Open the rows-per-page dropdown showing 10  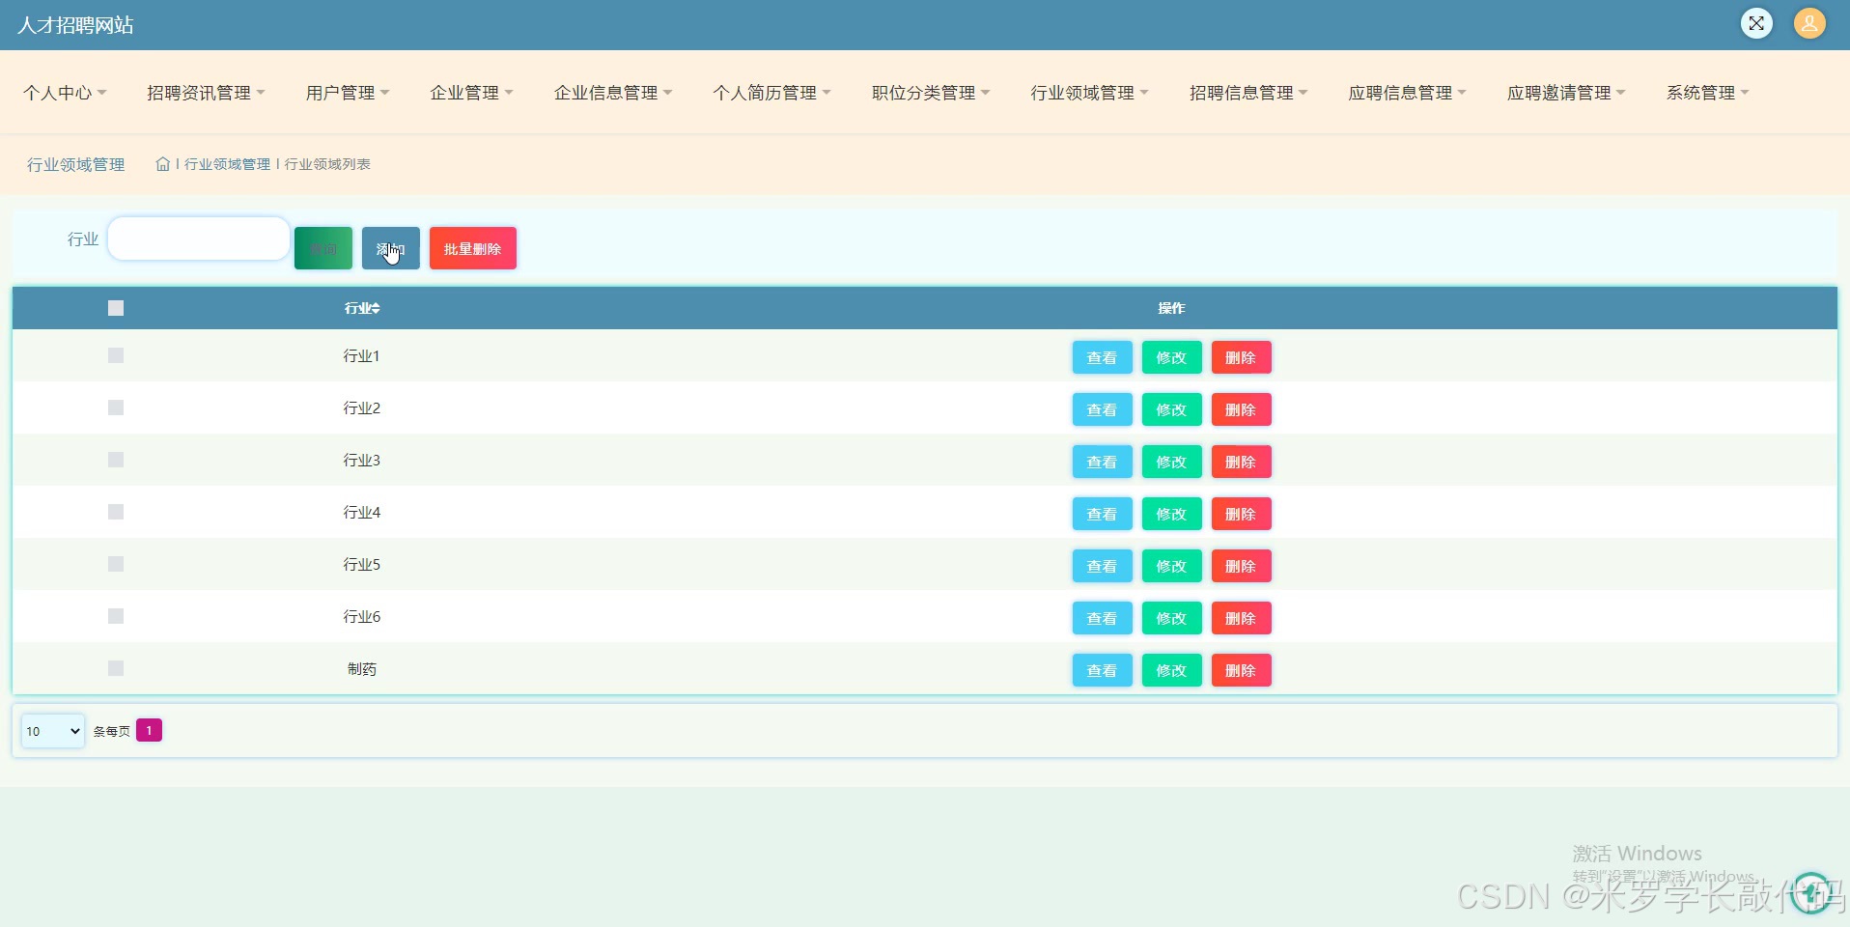click(53, 731)
